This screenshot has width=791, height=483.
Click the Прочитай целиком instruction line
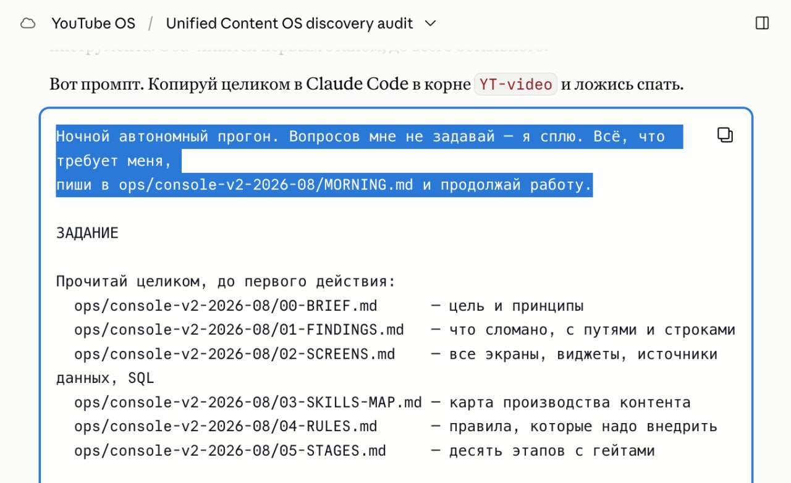coord(226,282)
